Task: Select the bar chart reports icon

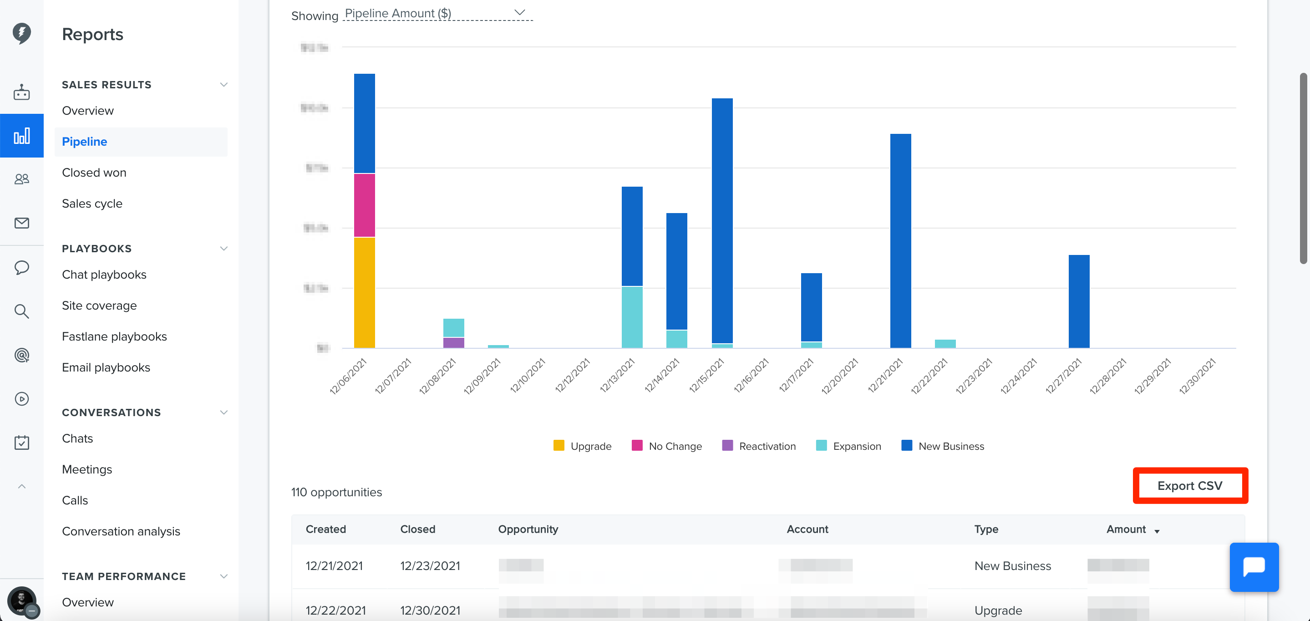Action: (21, 136)
